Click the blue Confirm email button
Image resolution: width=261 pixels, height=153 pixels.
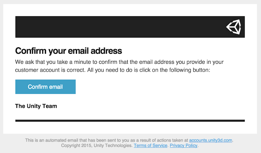tap(45, 87)
